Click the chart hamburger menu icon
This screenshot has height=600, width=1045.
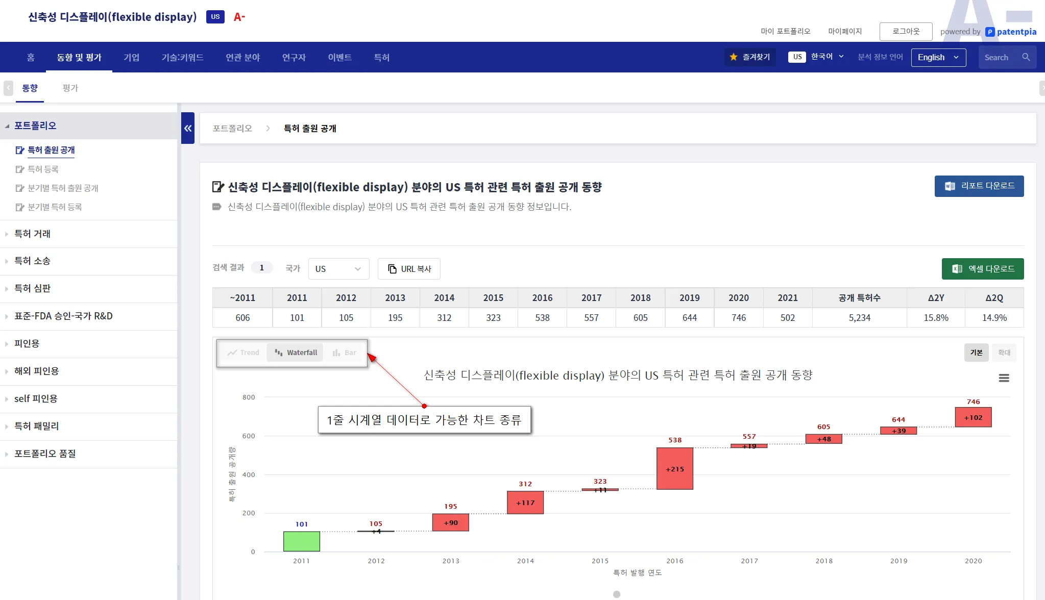pyautogui.click(x=1004, y=378)
